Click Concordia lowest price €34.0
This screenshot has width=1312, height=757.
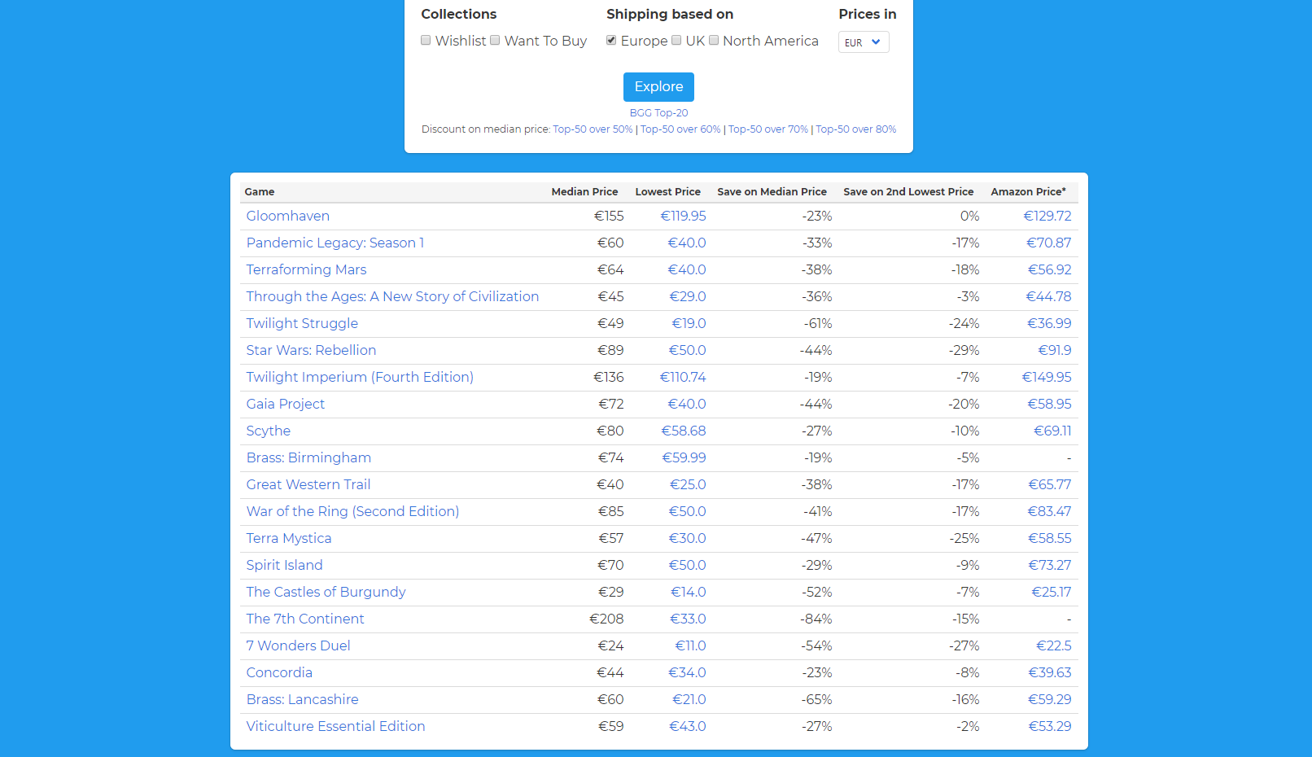coord(688,672)
